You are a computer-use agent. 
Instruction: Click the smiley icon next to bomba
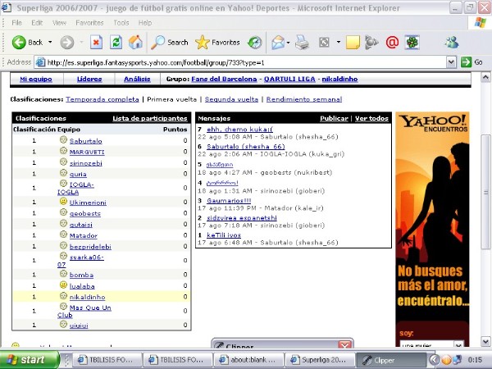pyautogui.click(x=63, y=274)
